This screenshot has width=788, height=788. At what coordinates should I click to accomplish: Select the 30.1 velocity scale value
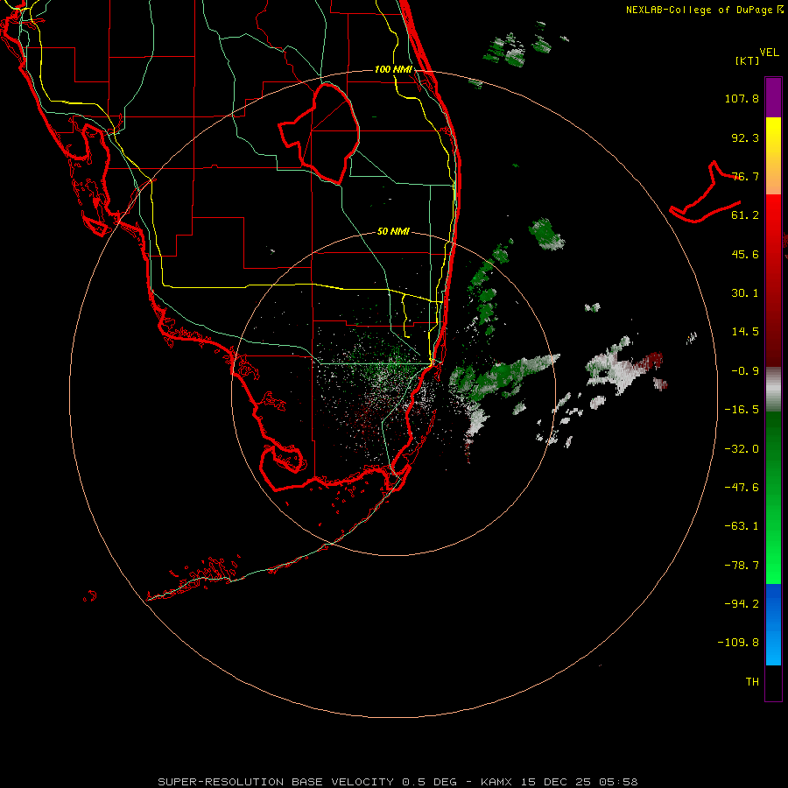pos(745,293)
